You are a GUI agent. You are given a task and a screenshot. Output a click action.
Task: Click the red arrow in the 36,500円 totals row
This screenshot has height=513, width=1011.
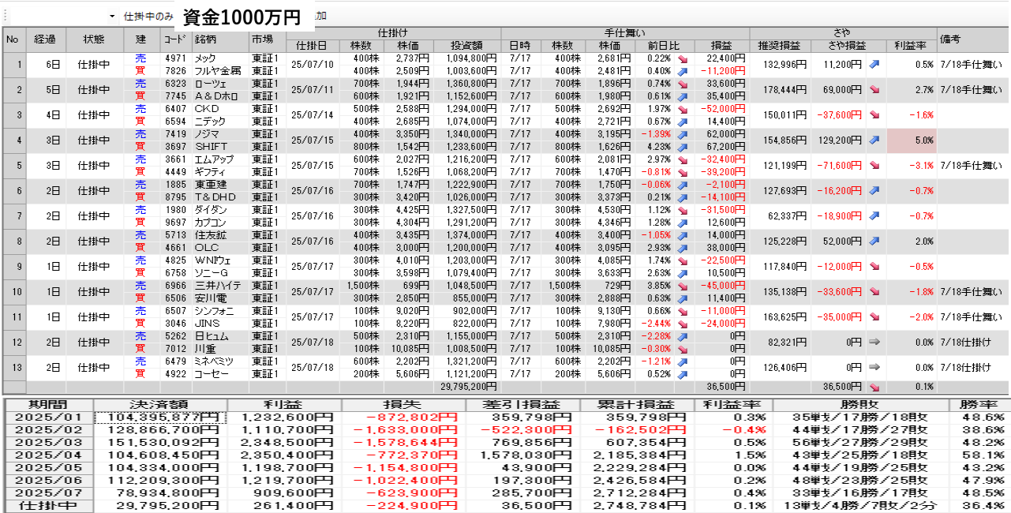pyautogui.click(x=874, y=387)
